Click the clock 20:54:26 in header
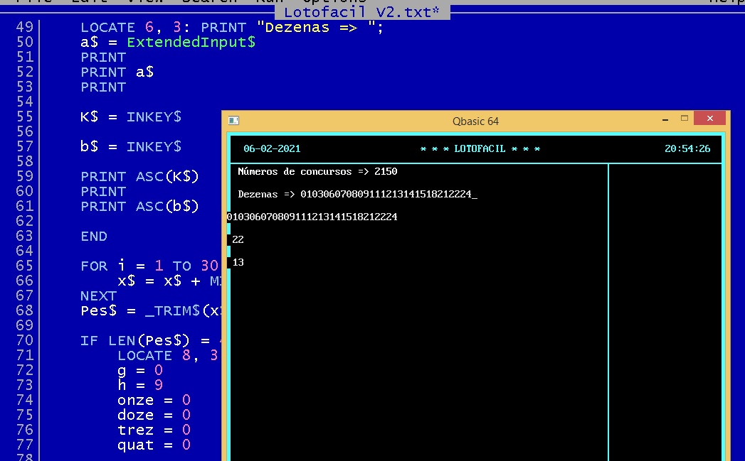This screenshot has width=745, height=461. tap(687, 148)
